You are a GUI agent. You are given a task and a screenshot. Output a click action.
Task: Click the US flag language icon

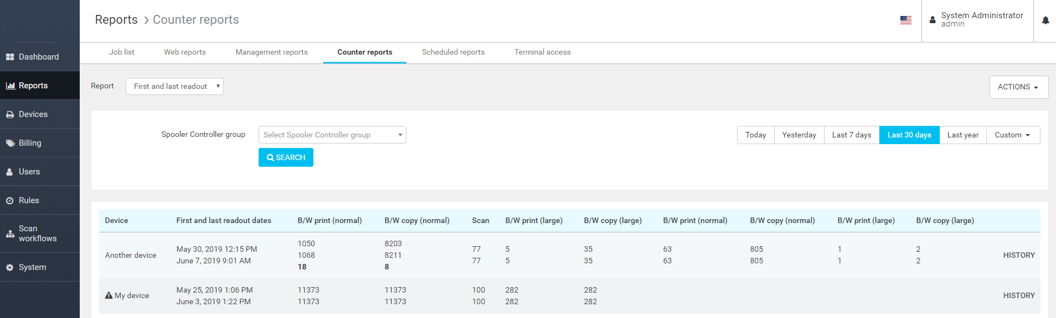pyautogui.click(x=905, y=20)
